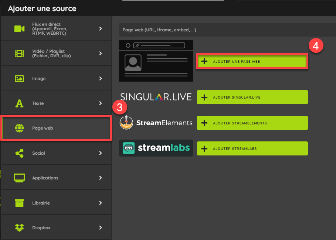
Task: Open the Dropbox source category
Action: click(x=56, y=227)
